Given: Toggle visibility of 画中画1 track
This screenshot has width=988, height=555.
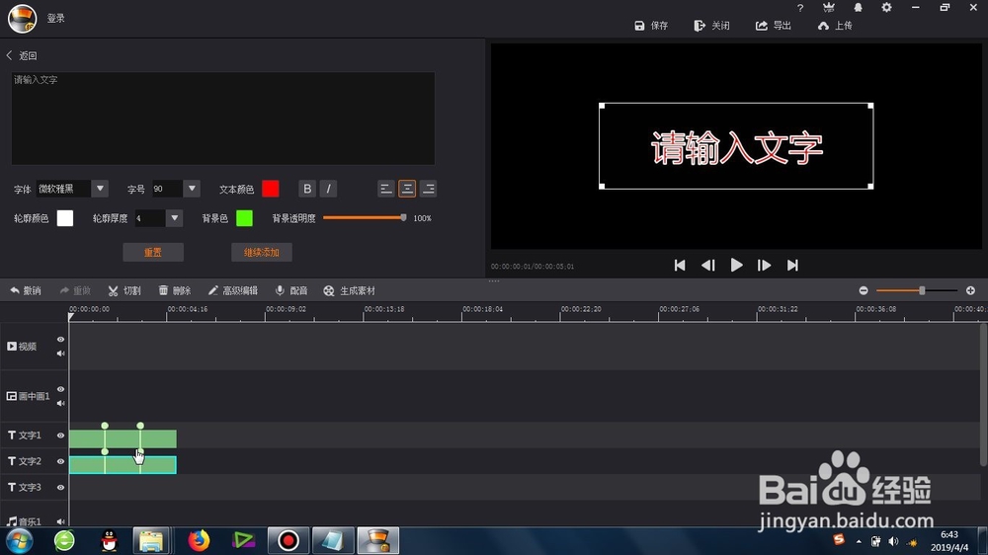Looking at the screenshot, I should [60, 389].
